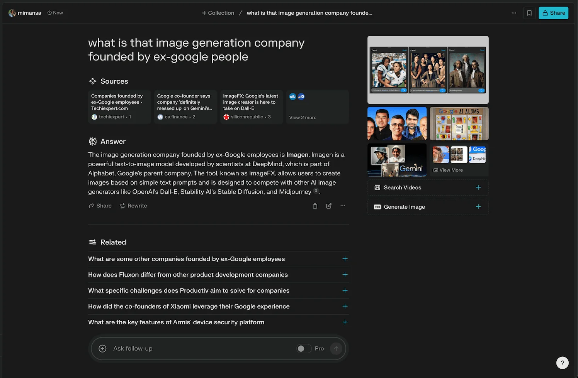Expand 'How does Fluxon differ from other product development companies'
The height and width of the screenshot is (378, 578).
[x=345, y=275]
